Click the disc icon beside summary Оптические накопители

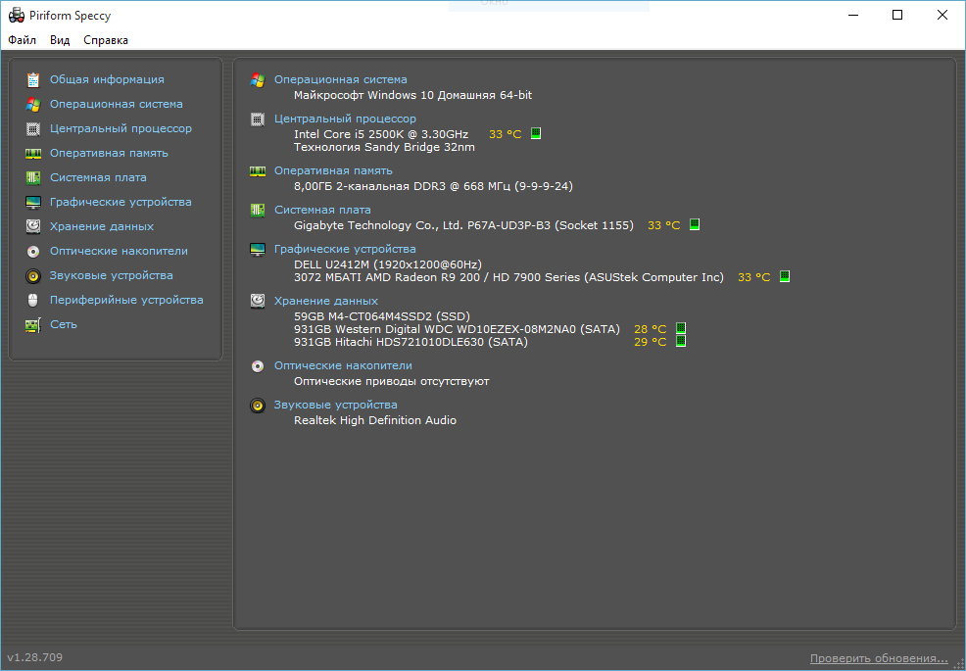coord(258,366)
